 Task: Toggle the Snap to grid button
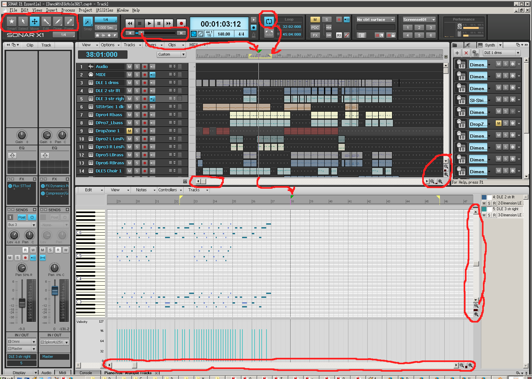(88, 22)
